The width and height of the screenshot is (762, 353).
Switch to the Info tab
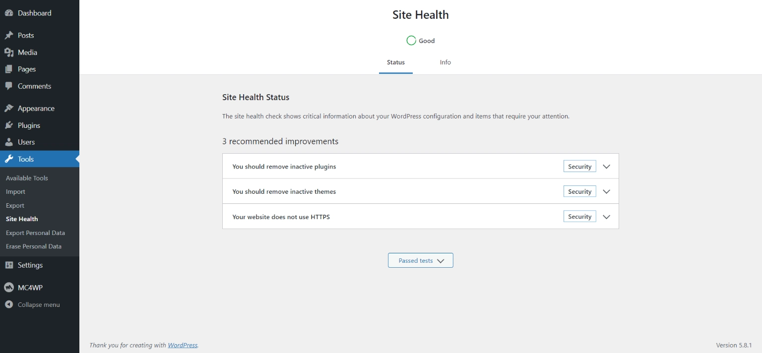445,62
